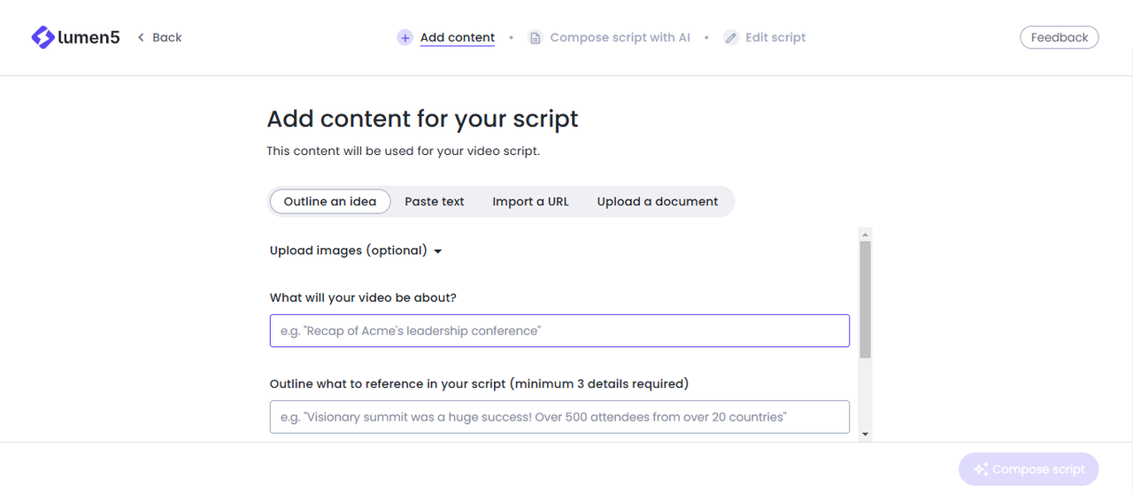Image resolution: width=1133 pixels, height=494 pixels.
Task: Click the Back chevron arrow icon
Action: pyautogui.click(x=141, y=37)
